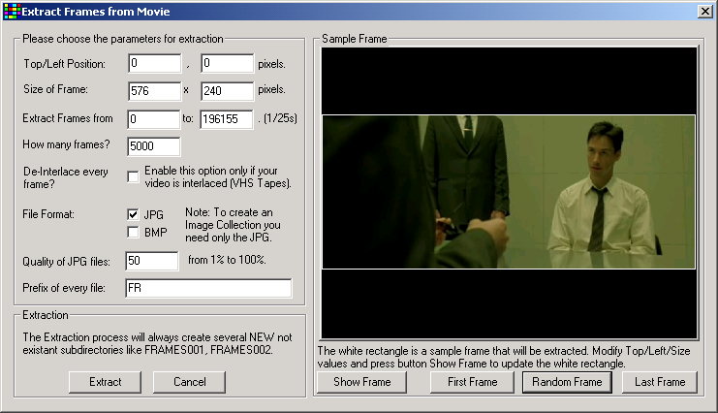
Task: Click the Prefix of every file field
Action: pyautogui.click(x=208, y=288)
